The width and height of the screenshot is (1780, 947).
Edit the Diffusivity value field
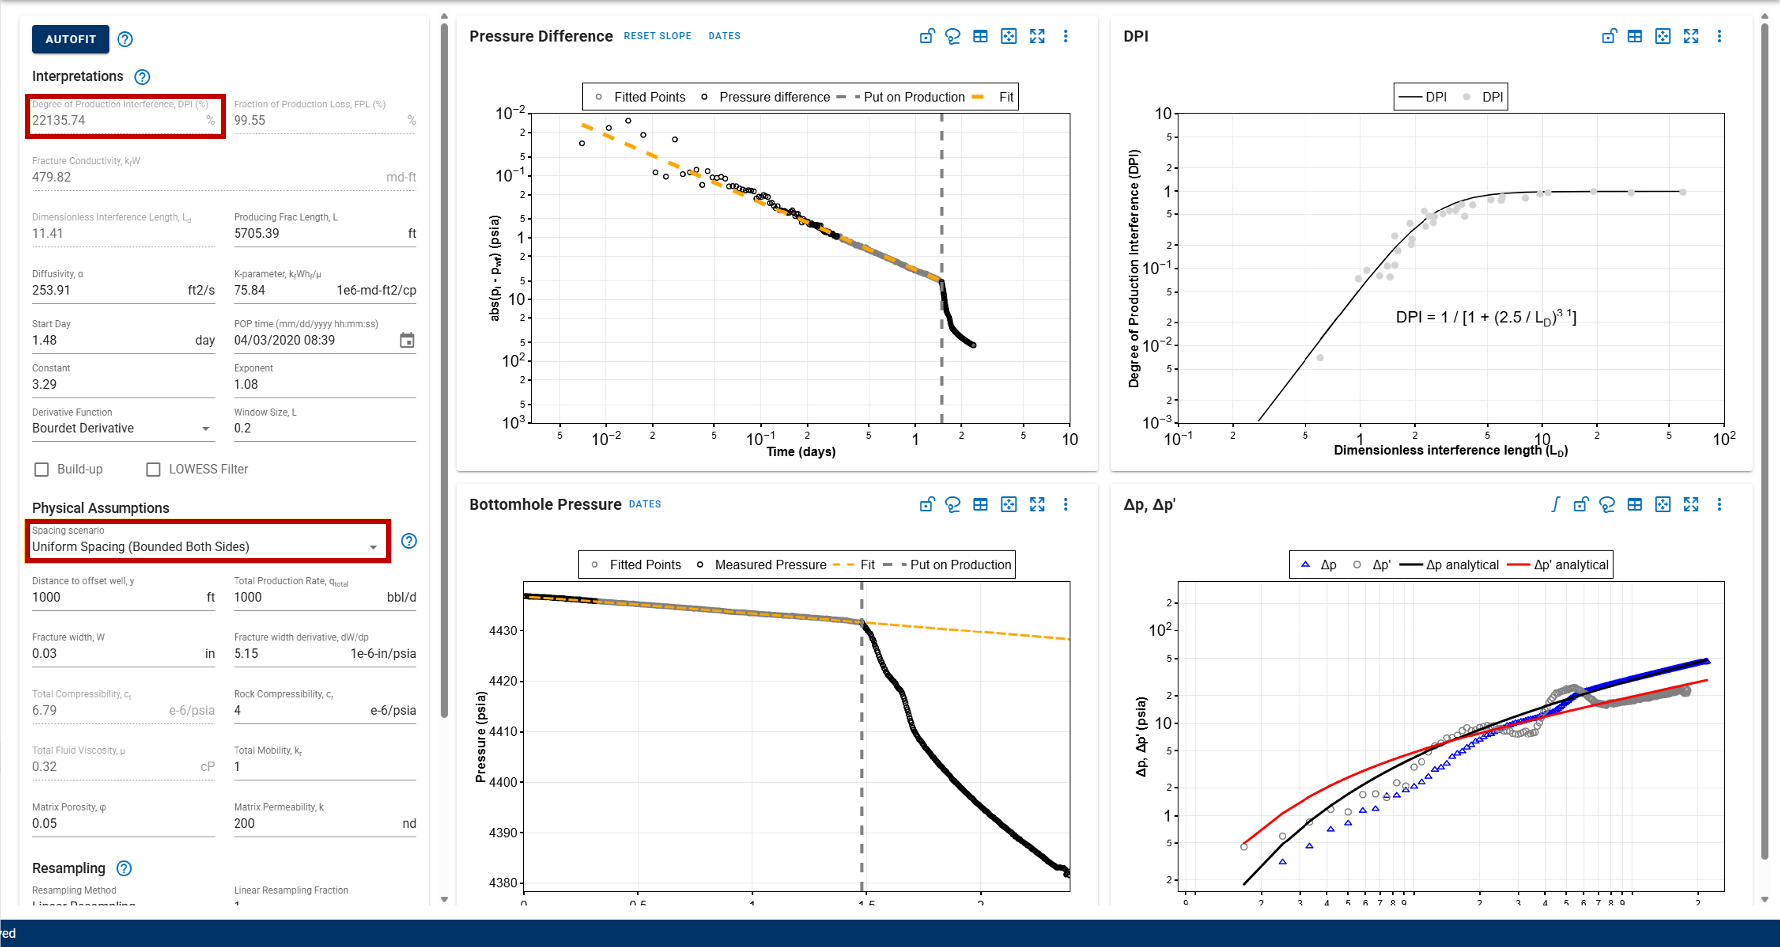click(x=123, y=290)
